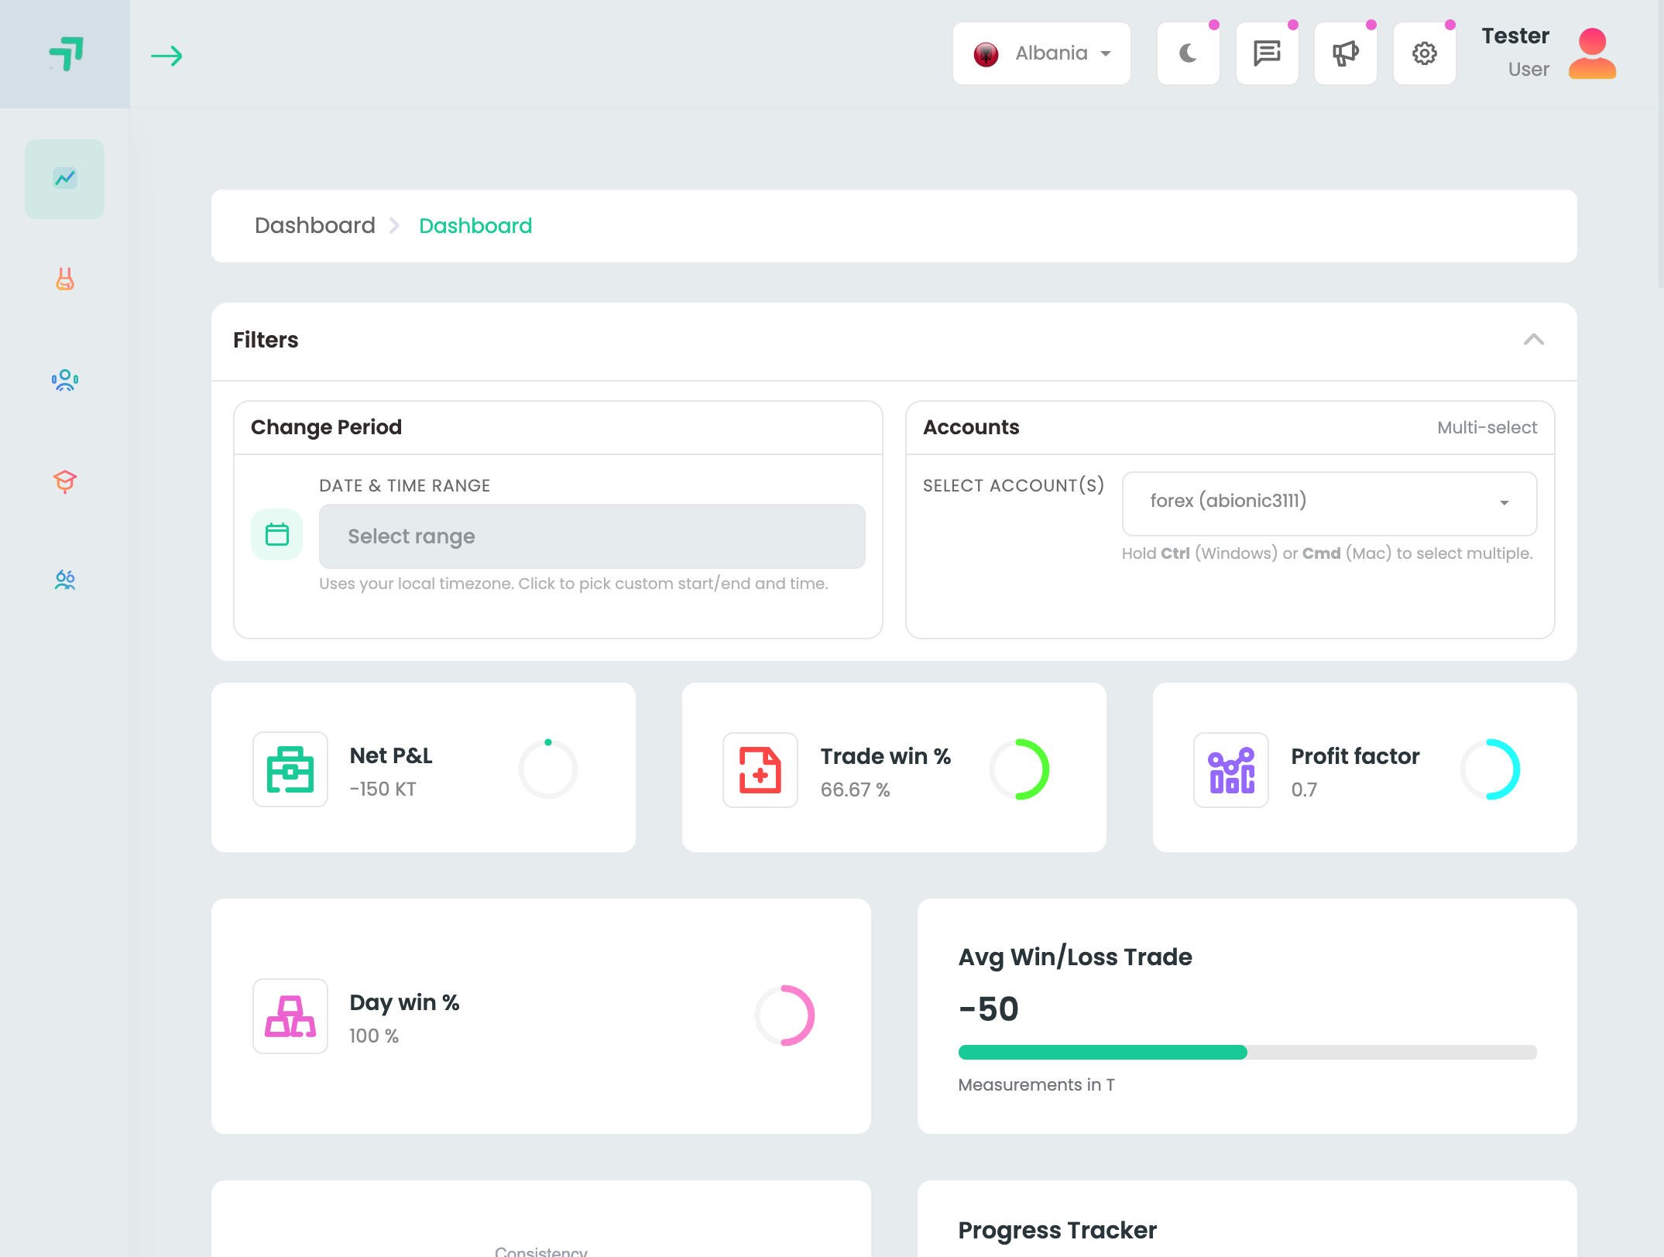Open settings gear icon

[1424, 53]
